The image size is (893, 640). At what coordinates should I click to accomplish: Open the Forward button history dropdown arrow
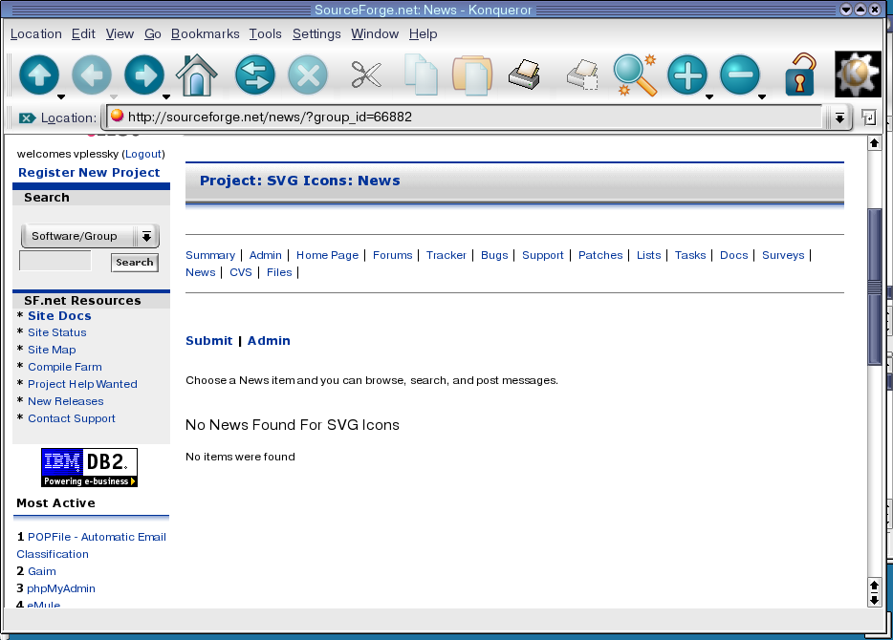165,96
